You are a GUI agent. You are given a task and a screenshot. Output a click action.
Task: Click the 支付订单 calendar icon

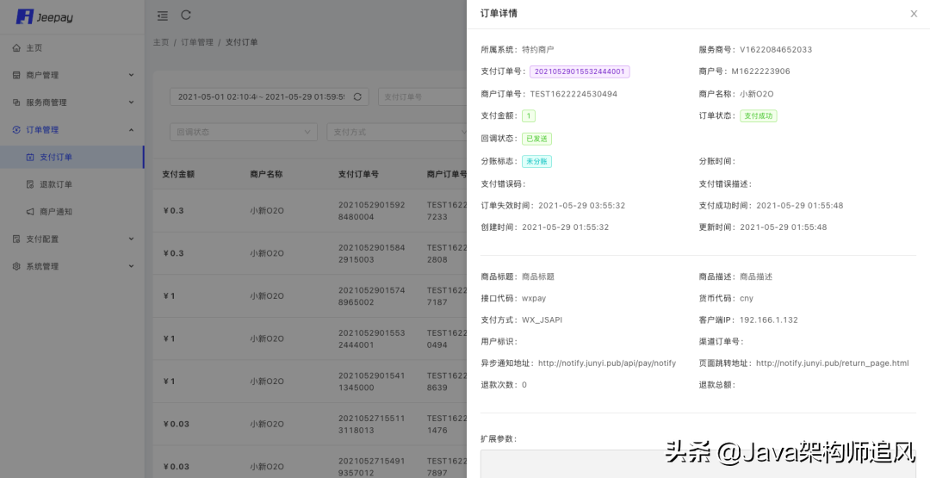click(30, 157)
